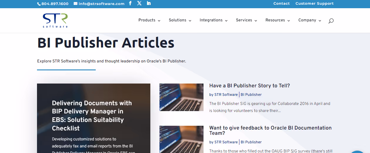The width and height of the screenshot is (370, 153).
Task: Click the search magnifier icon
Action: click(331, 21)
